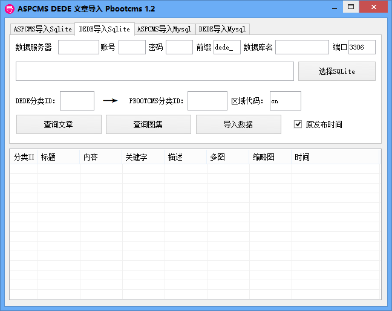392x311 pixels.
Task: Click the 查询图集 button
Action: 148,124
